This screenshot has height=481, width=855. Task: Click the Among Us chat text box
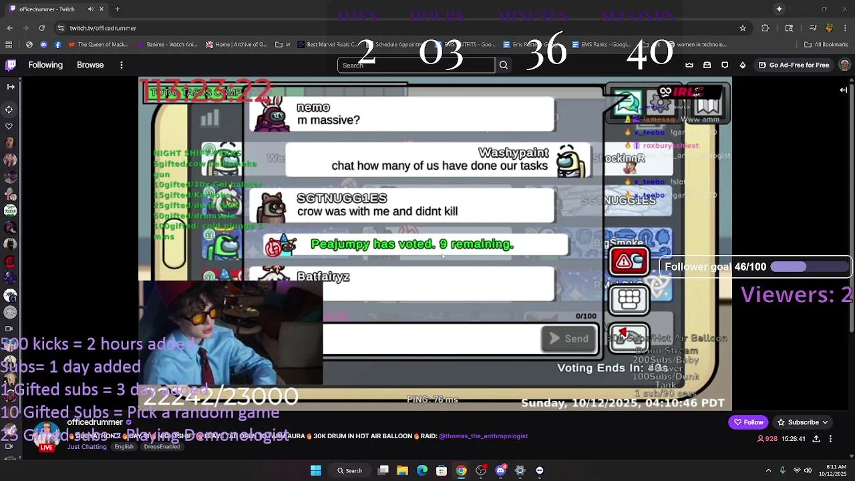432,339
